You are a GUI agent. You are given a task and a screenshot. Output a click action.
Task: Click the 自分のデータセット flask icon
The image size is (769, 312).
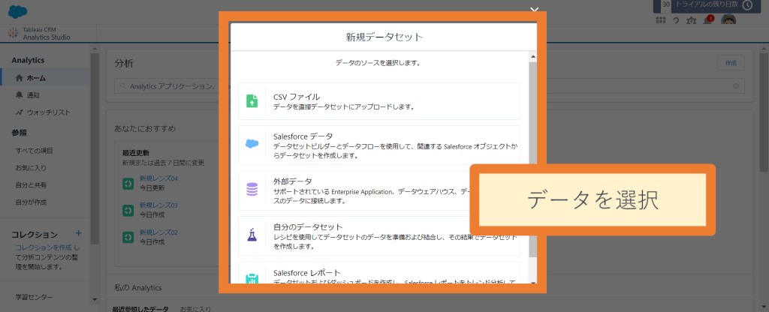click(x=252, y=235)
